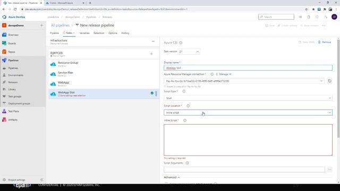
Task: Switch to the Pipeline tab
Action: tap(54, 33)
